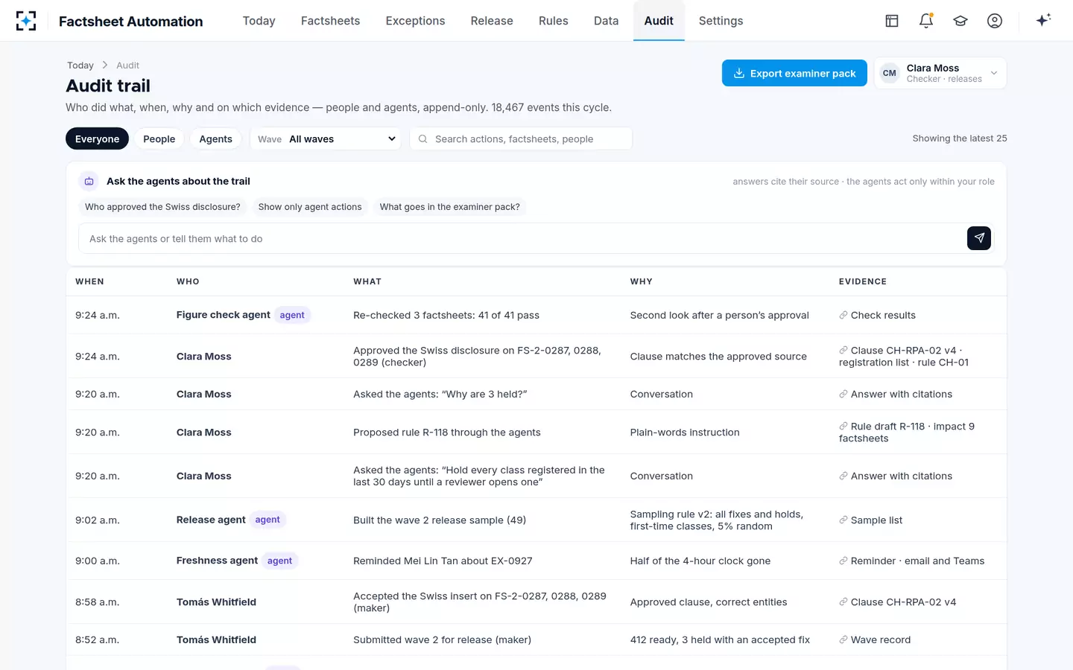The width and height of the screenshot is (1073, 670).
Task: Open the AI sparkle assistant icon
Action: [x=1043, y=20]
